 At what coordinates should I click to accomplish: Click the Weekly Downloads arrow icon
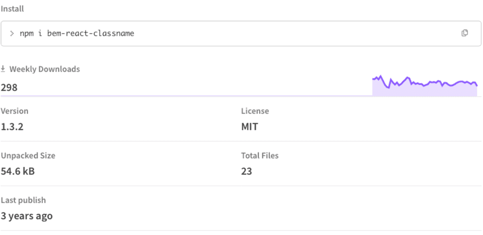(x=3, y=69)
